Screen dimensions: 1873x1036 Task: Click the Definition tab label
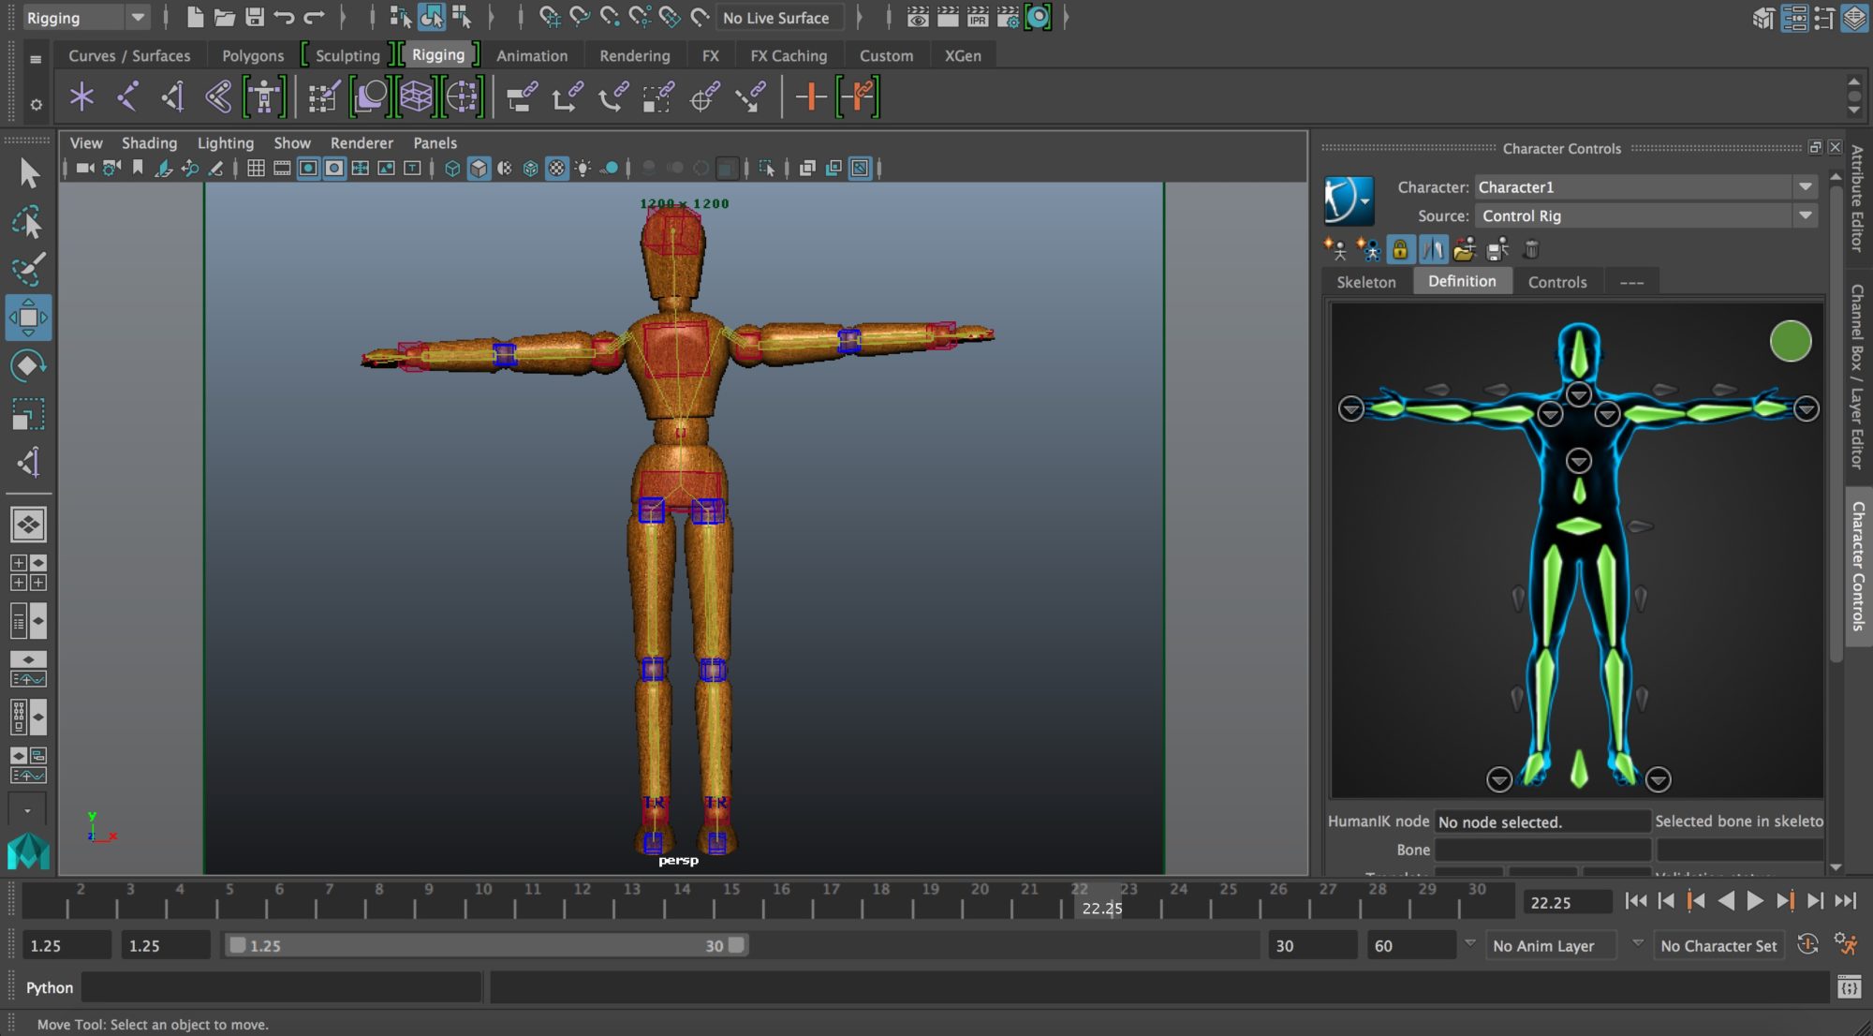point(1463,282)
